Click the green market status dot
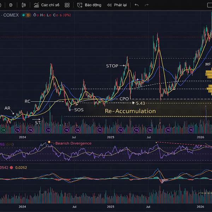This screenshot has width=212, height=212. click(23, 15)
